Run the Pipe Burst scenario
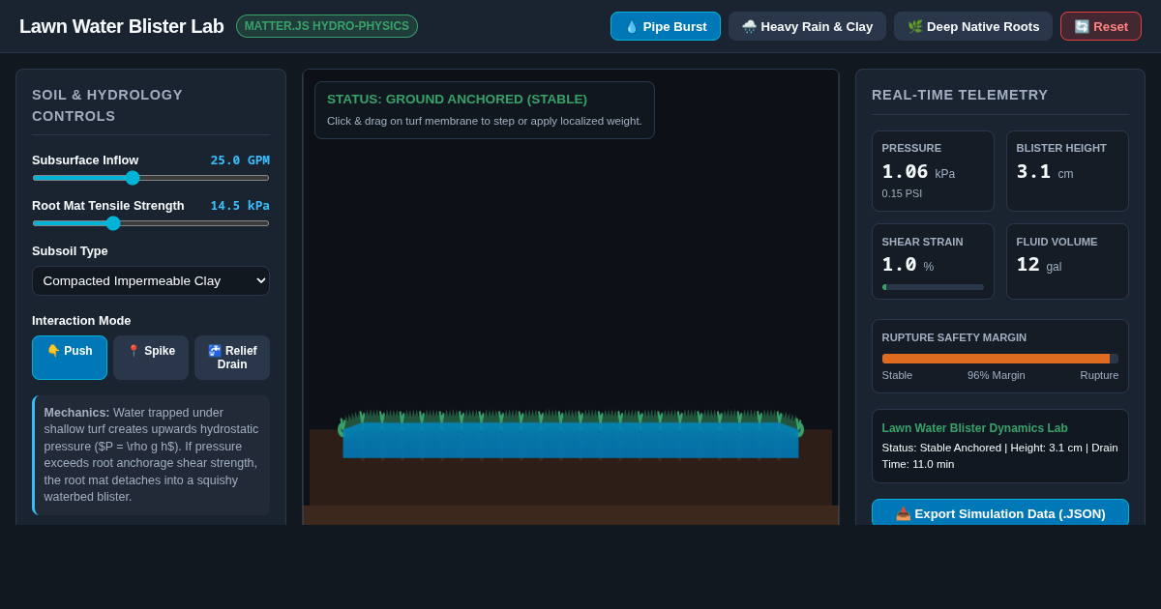 [666, 26]
